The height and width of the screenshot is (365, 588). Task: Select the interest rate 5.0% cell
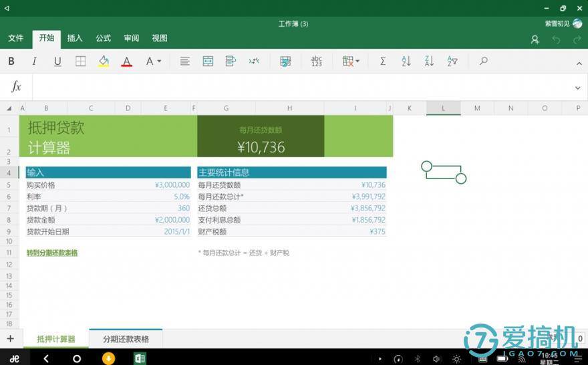(x=182, y=196)
